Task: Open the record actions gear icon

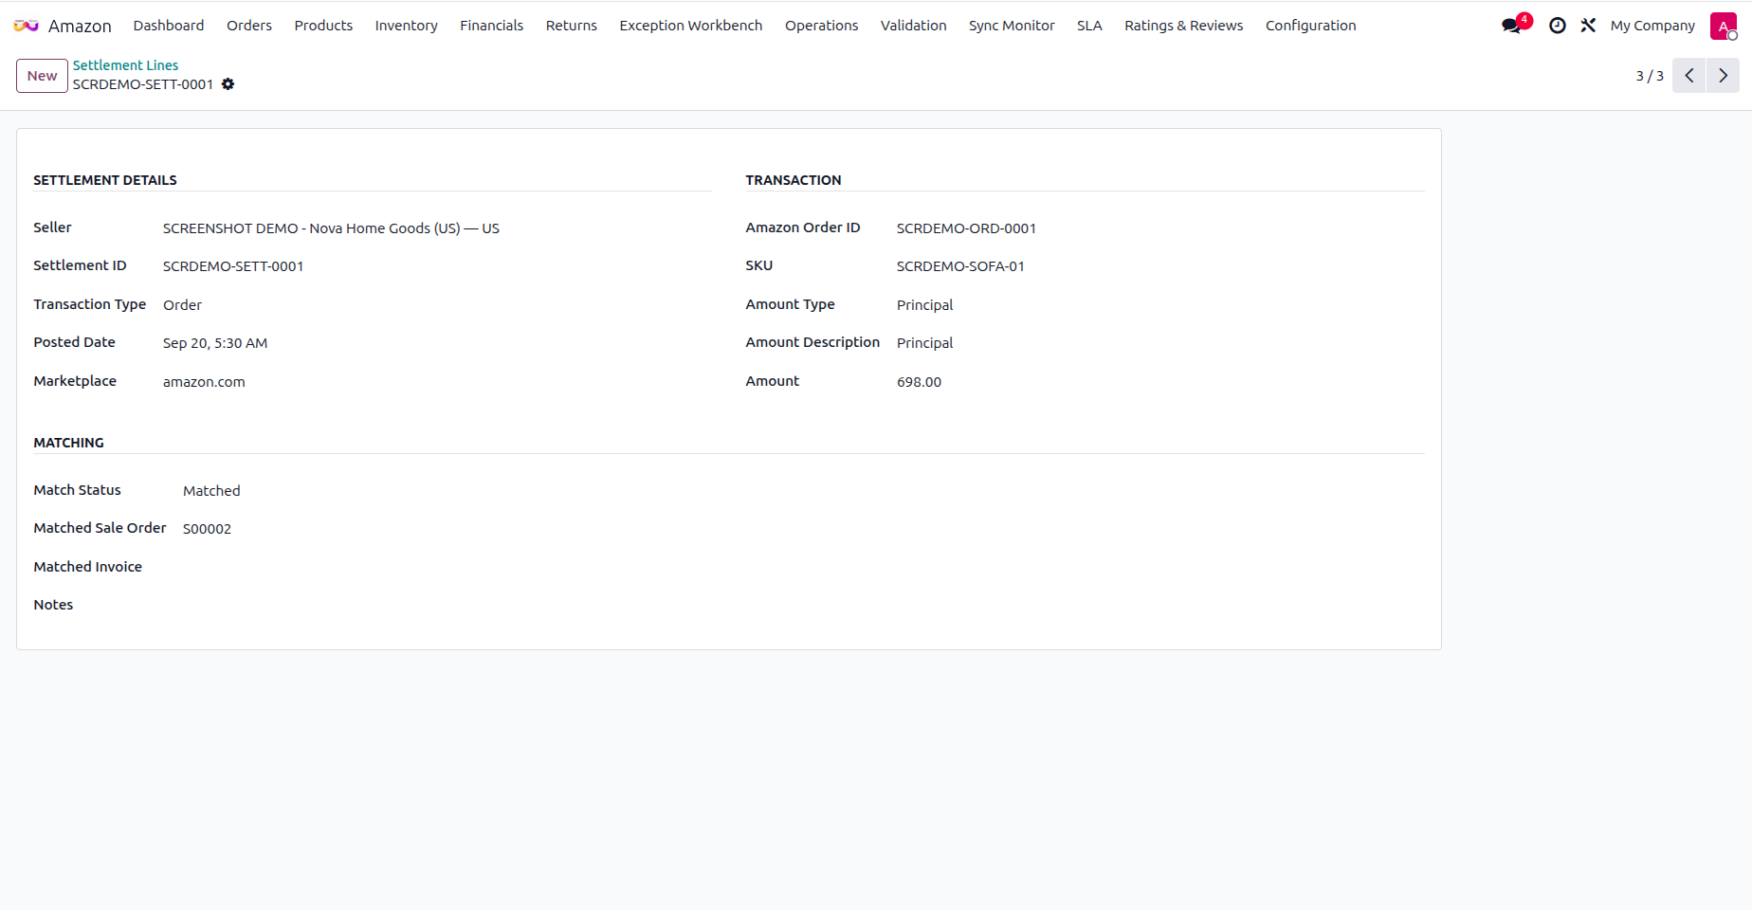Action: pyautogui.click(x=228, y=84)
